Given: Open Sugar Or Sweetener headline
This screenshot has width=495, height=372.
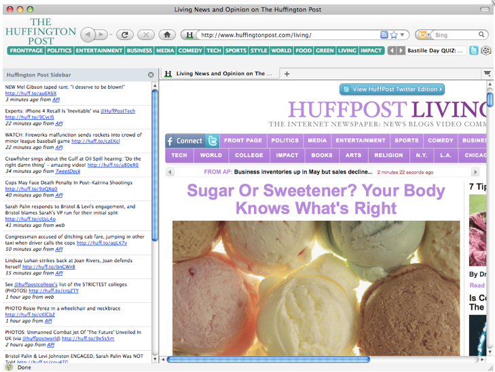Looking at the screenshot, I should coord(316,199).
